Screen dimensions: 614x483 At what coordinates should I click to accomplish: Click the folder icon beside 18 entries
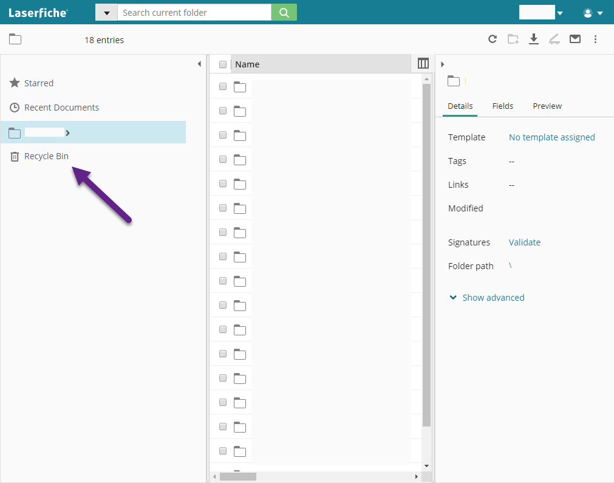pyautogui.click(x=15, y=39)
